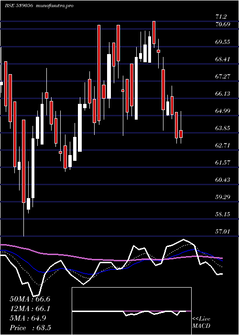Viewport: 239px width, 335px height.
Task: Click the 61.57 price level label
Action: pyautogui.click(x=223, y=163)
